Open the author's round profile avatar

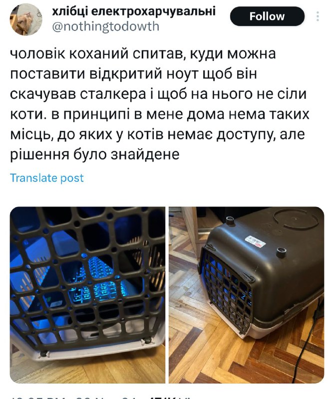26,19
